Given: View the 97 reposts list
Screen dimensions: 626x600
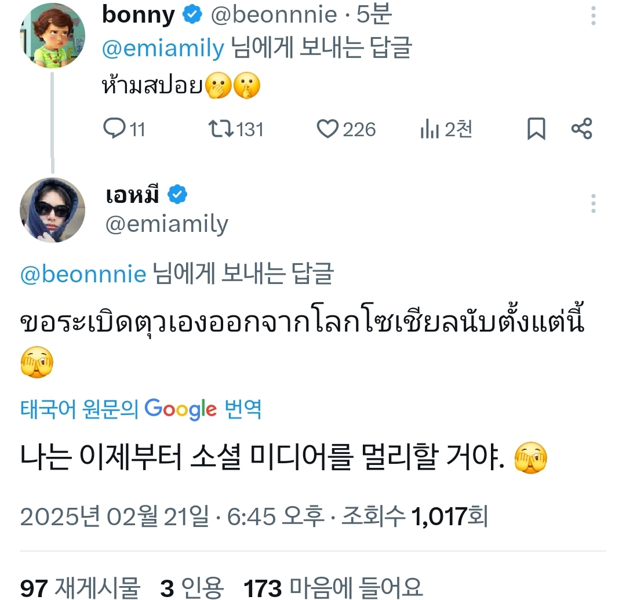Looking at the screenshot, I should click(x=80, y=588).
